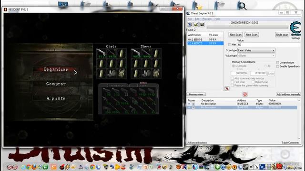Image resolution: width=305 pixels, height=171 pixels.
Task: Click the open cheat table folder icon
Action: (x=196, y=25)
